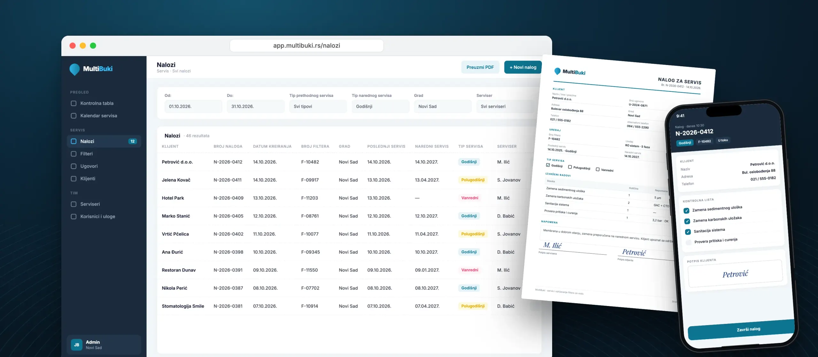The image size is (818, 357).
Task: Sort by the Datum kreiranja column header
Action: (x=272, y=146)
